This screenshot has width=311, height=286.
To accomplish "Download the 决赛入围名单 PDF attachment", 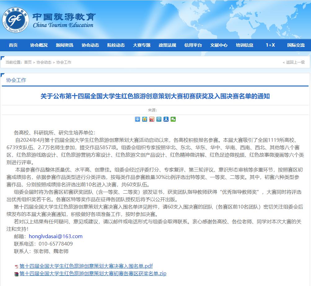I will point(86,266).
